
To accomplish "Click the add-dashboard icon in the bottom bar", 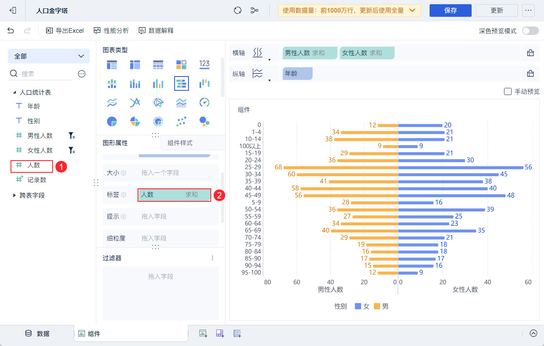I will [220, 333].
